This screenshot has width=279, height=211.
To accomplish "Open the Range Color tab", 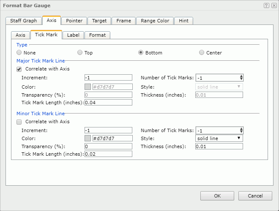I will click(x=155, y=21).
